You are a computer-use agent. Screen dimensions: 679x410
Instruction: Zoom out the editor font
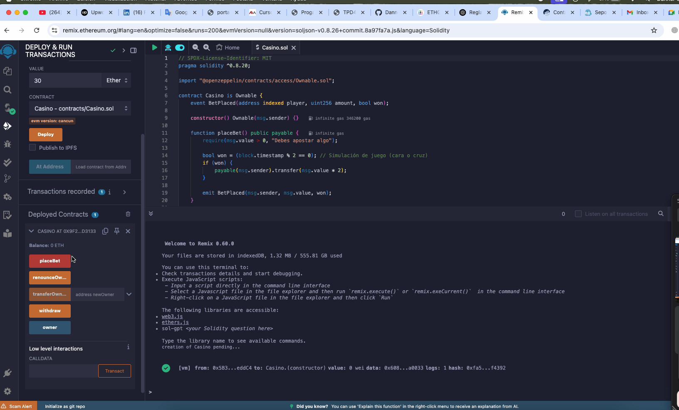click(x=196, y=47)
